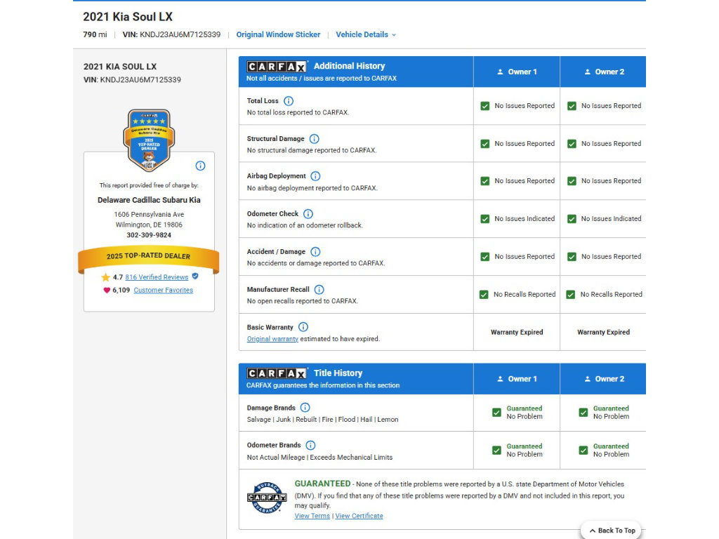Image resolution: width=719 pixels, height=539 pixels.
Task: Click the verified checkmark badge after reviews
Action: point(195,277)
